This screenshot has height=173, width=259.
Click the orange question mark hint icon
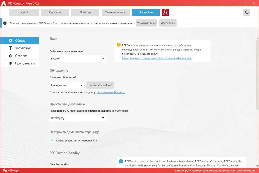119,45
